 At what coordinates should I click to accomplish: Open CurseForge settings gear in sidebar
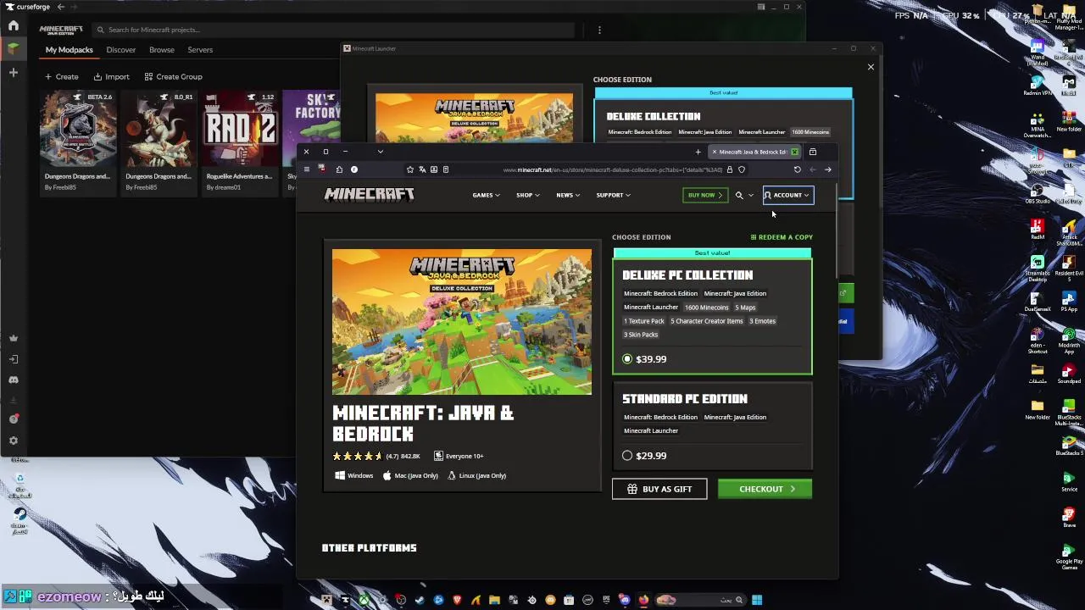tap(14, 441)
